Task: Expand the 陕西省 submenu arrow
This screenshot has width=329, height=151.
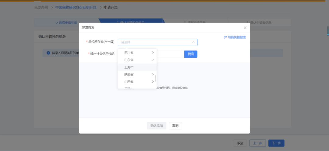Action: (153, 74)
